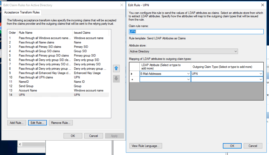Click the move rule up arrow
Viewport: 269px width, 155px height.
[x=116, y=68]
